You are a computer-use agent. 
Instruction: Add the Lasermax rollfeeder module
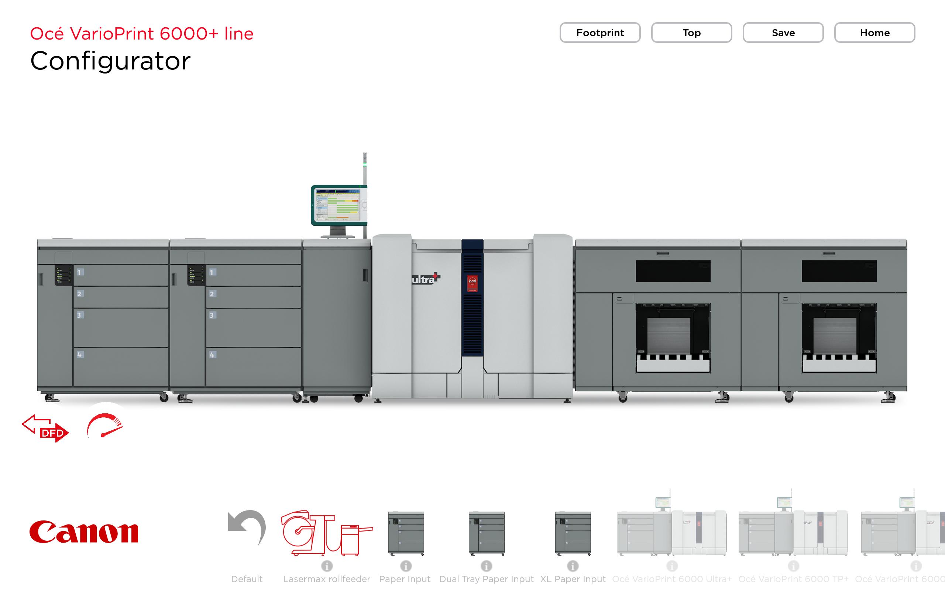tap(327, 532)
